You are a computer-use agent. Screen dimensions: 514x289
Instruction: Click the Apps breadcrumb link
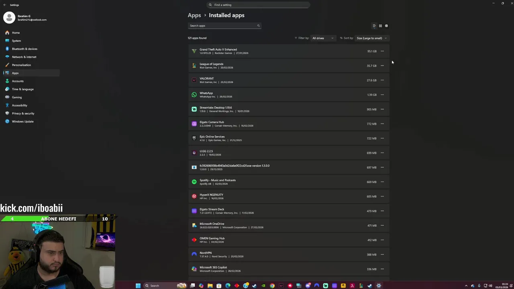(194, 15)
